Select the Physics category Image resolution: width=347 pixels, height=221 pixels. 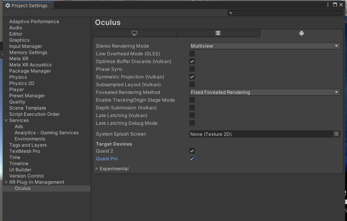click(18, 77)
